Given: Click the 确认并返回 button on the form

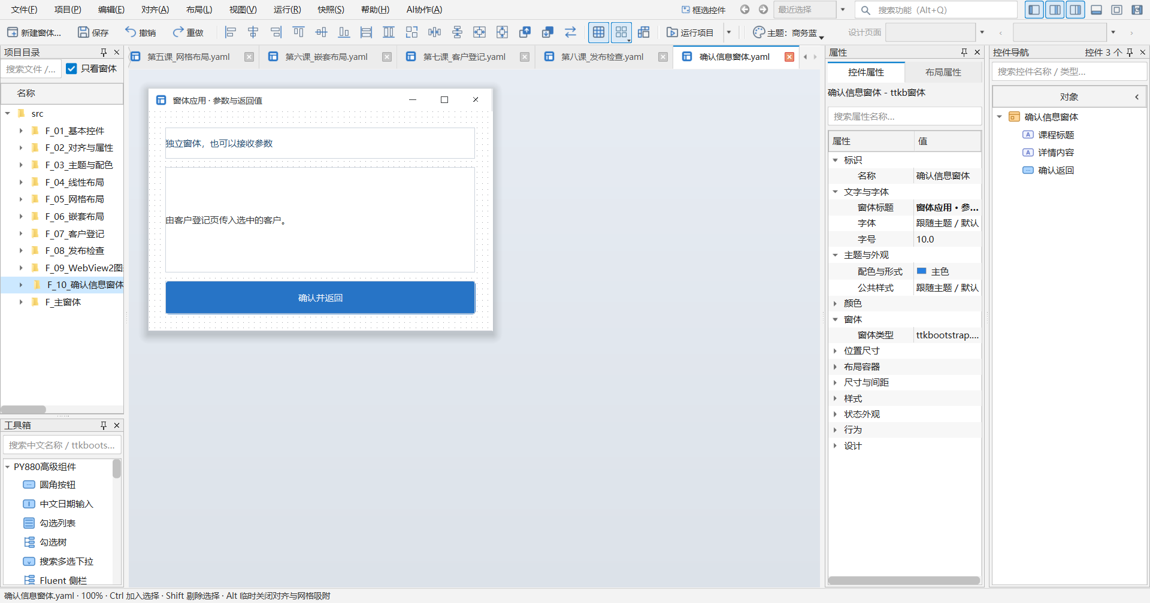Looking at the screenshot, I should [320, 298].
